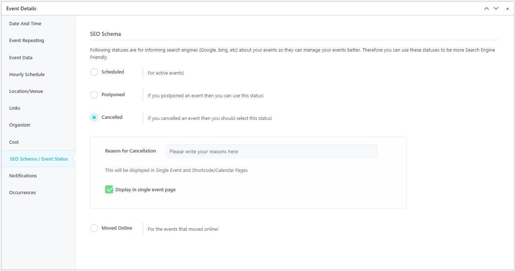This screenshot has height=271, width=515.
Task: Click the SEO Schema heading
Action: pos(105,34)
